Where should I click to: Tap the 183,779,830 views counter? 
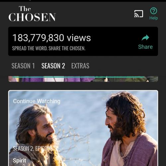tap(52, 38)
